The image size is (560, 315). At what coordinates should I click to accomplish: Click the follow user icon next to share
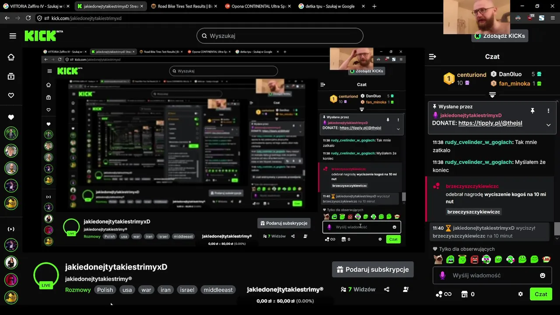(x=406, y=290)
